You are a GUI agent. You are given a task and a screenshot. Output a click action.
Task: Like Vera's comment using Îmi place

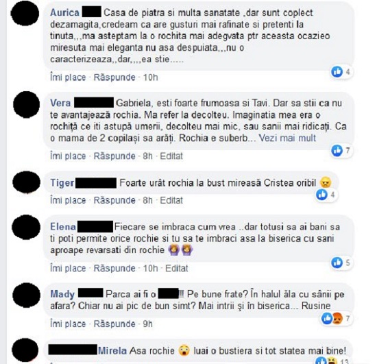pos(68,156)
